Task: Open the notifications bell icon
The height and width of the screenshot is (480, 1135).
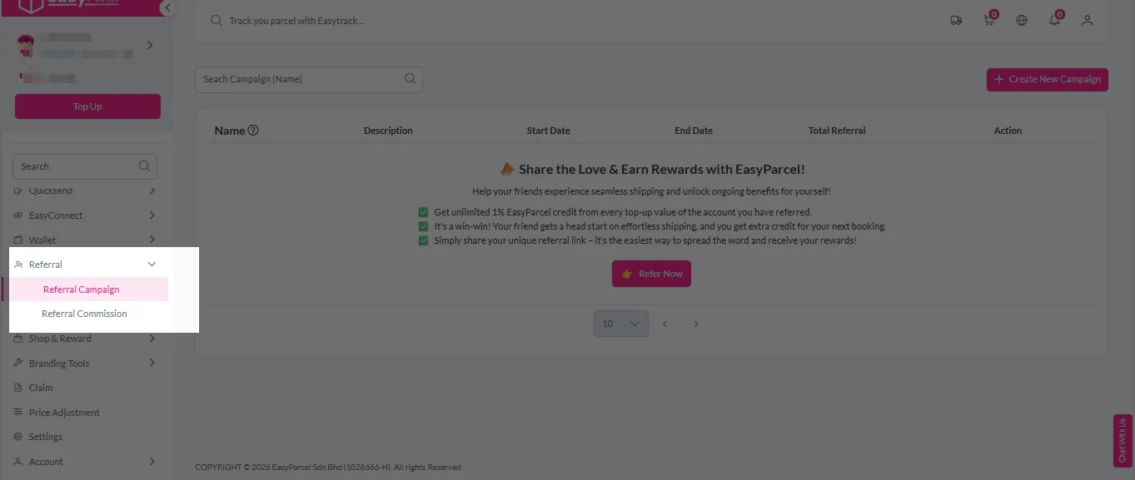Action: coord(1054,19)
